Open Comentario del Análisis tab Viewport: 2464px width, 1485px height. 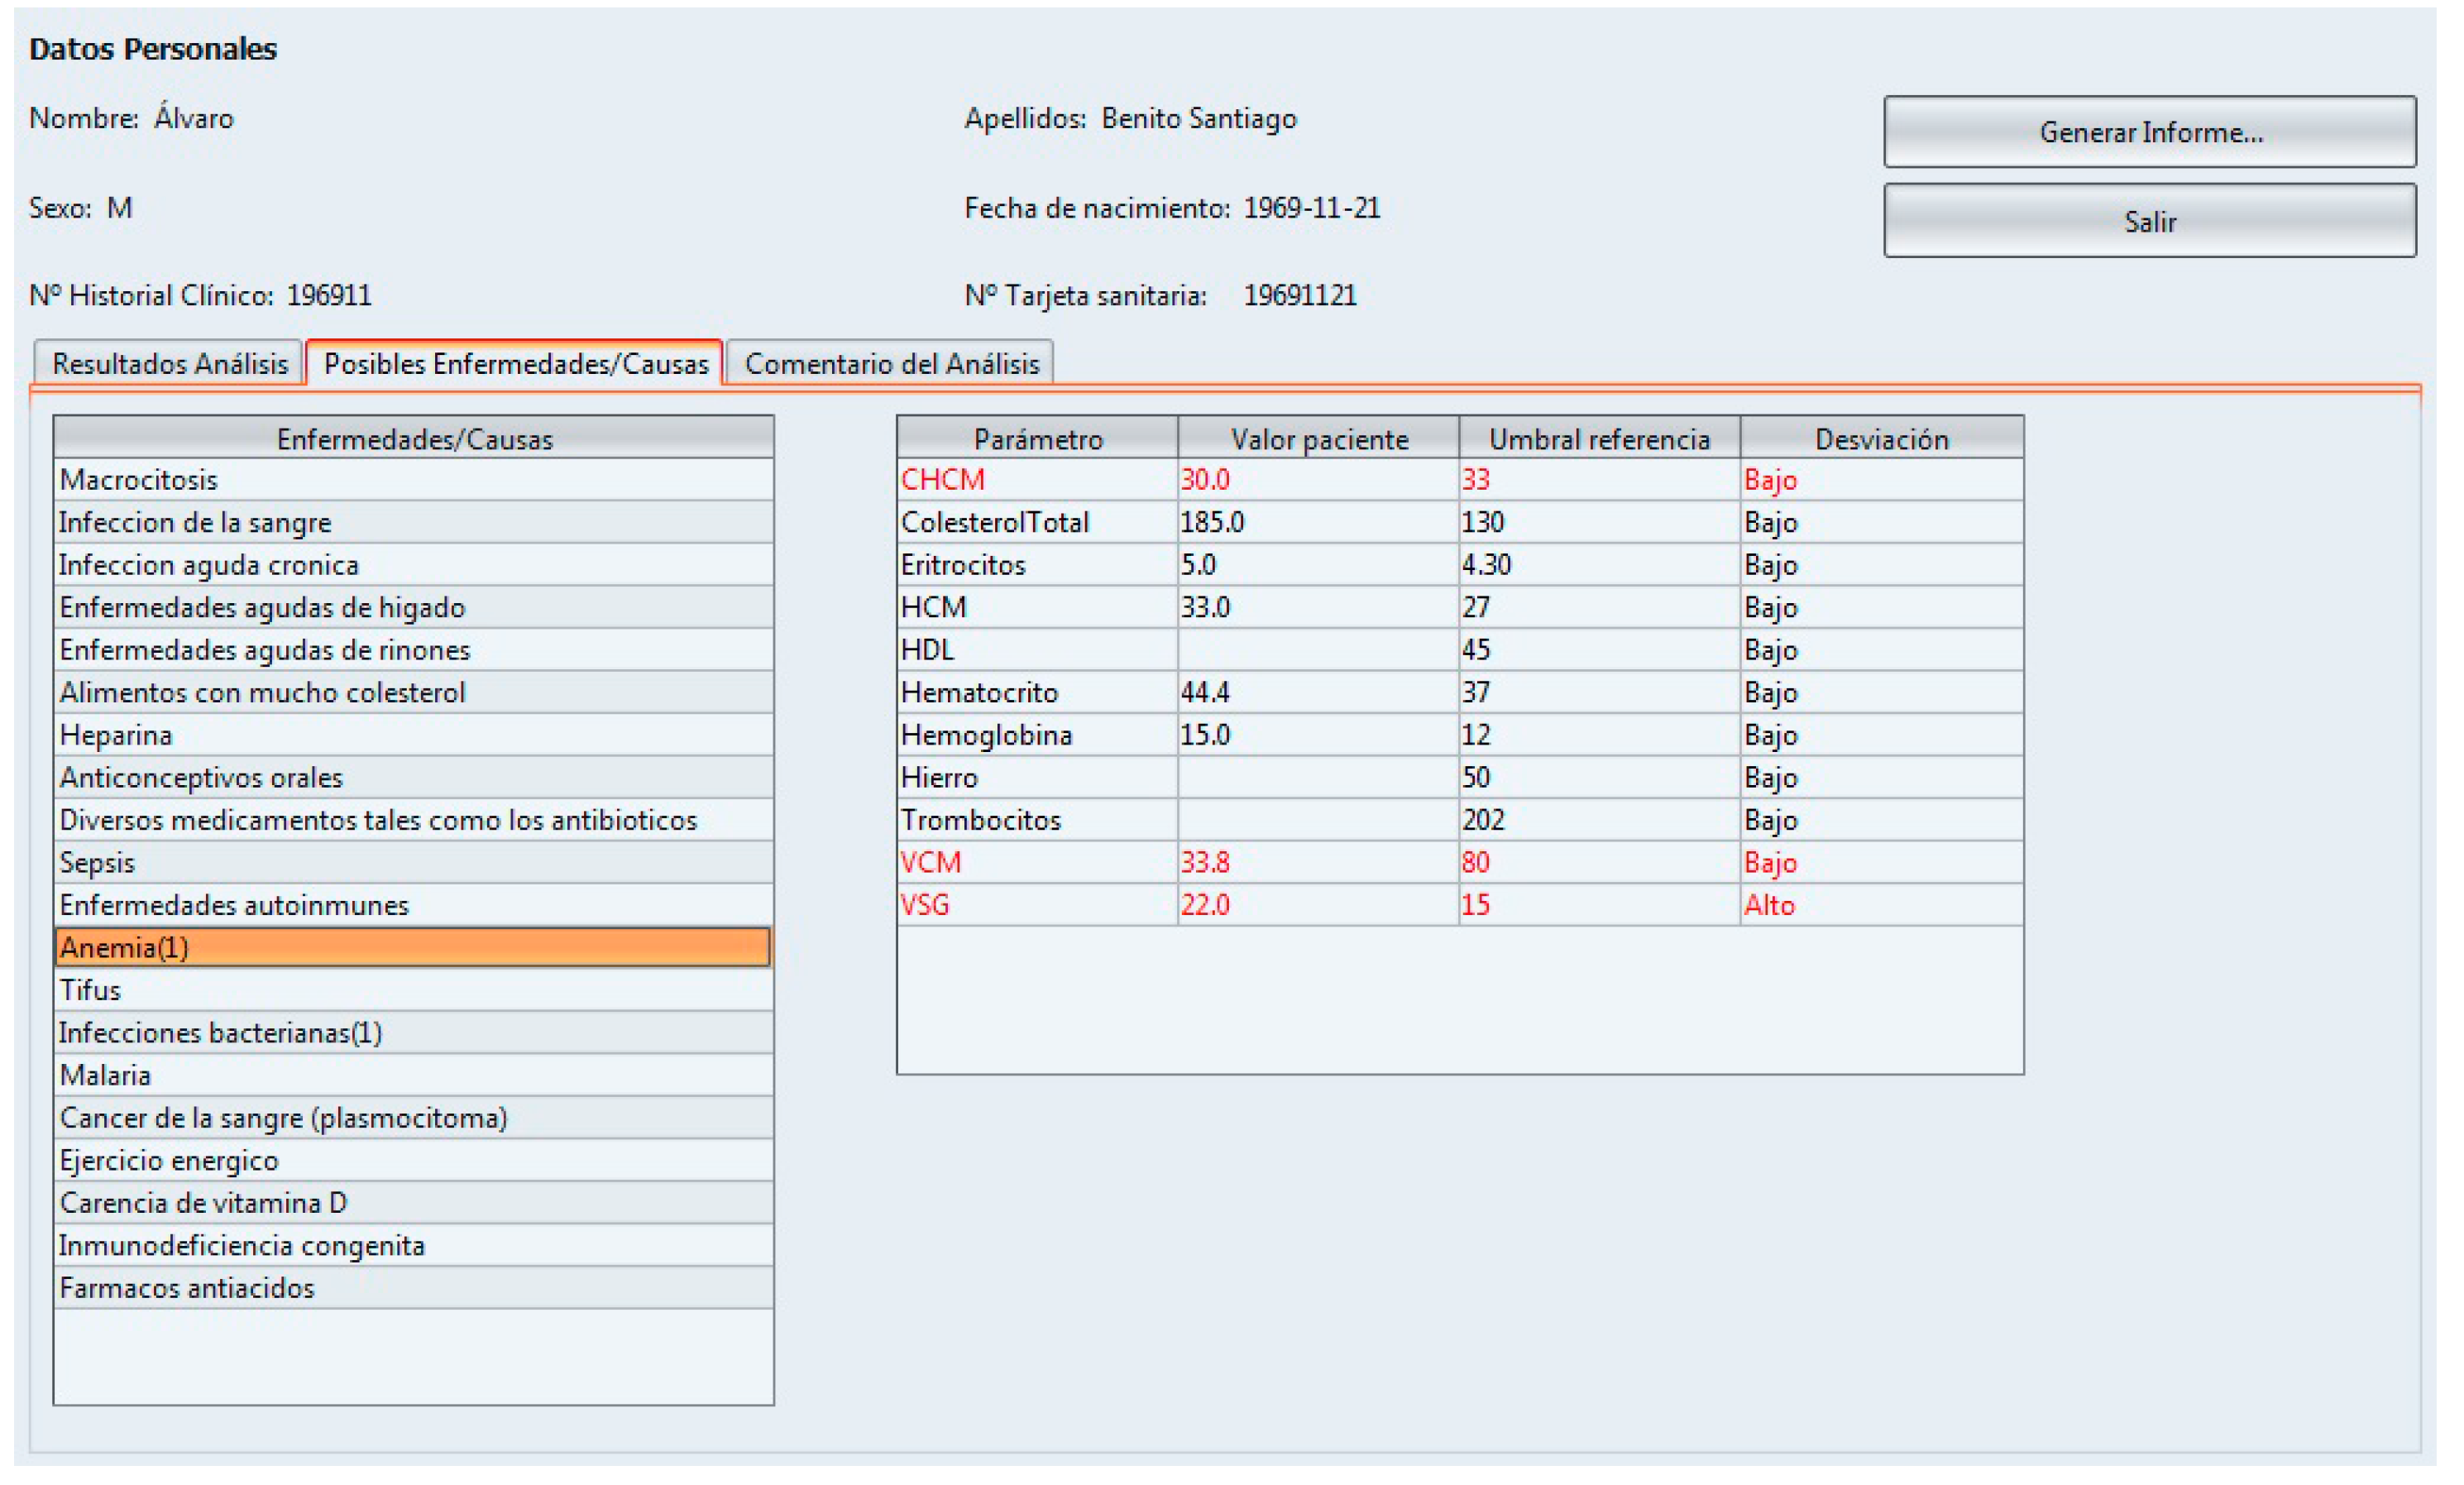point(891,363)
